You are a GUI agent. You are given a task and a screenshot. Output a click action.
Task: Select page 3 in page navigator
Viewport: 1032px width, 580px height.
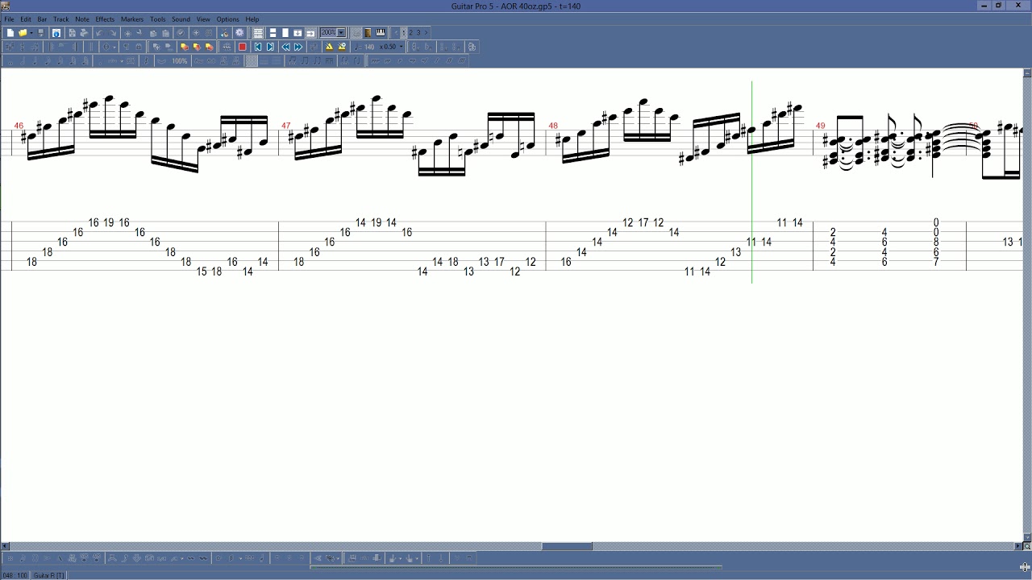[x=418, y=33]
